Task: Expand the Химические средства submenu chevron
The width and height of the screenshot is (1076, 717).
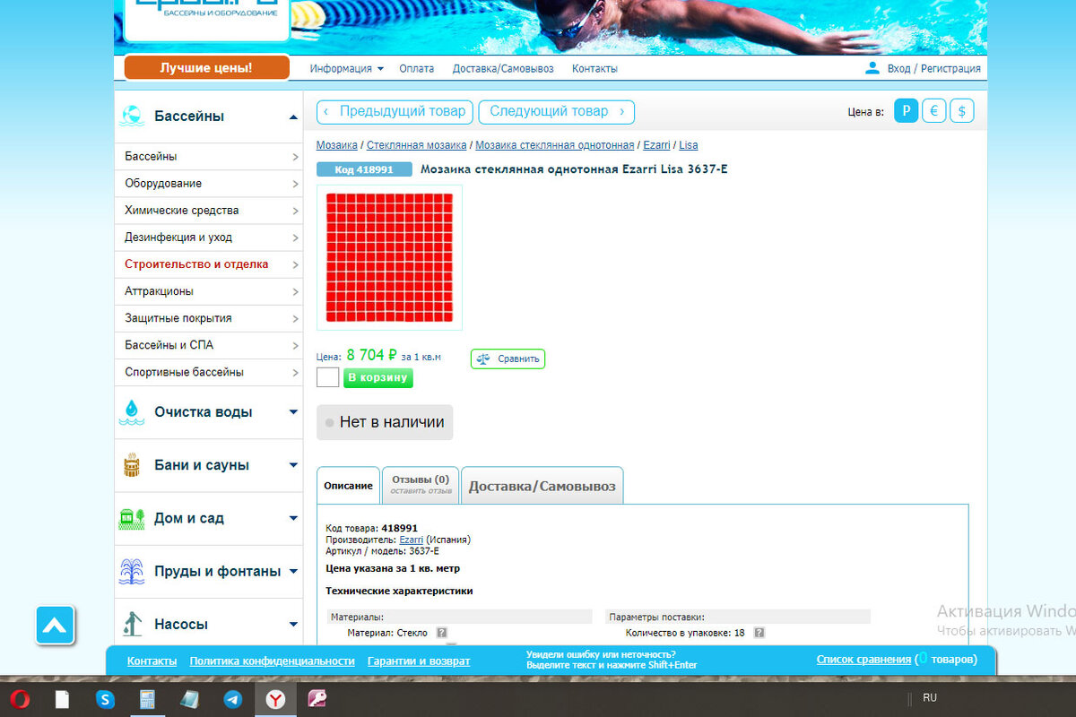Action: (x=296, y=211)
